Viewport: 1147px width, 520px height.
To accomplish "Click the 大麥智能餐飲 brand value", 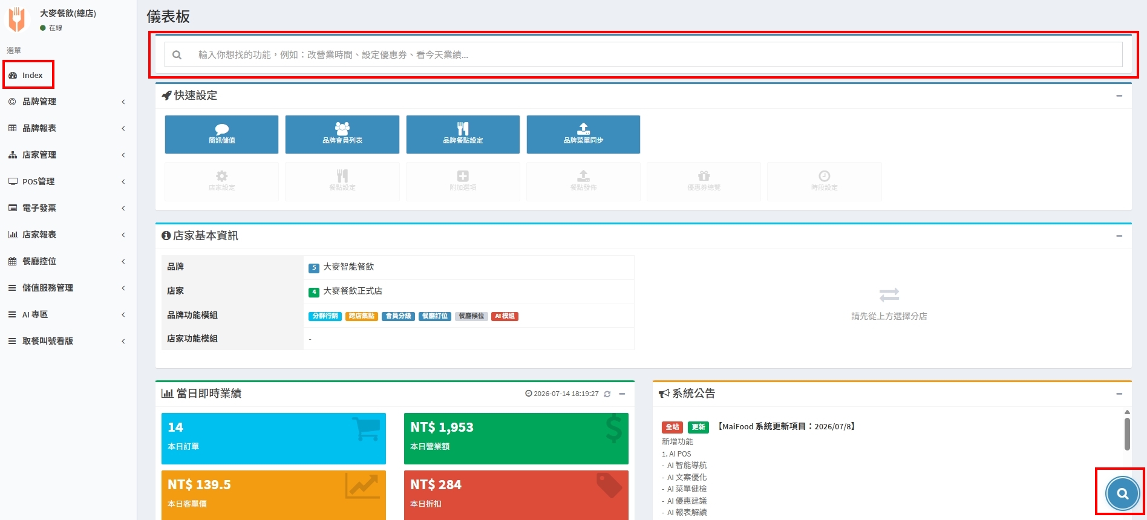I will coord(348,267).
